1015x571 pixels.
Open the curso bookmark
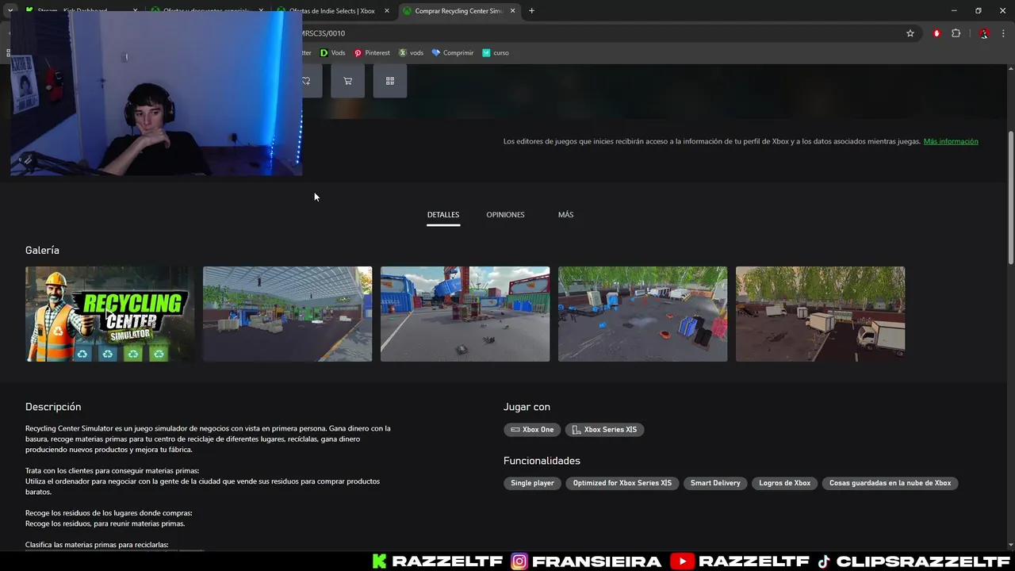coord(496,53)
